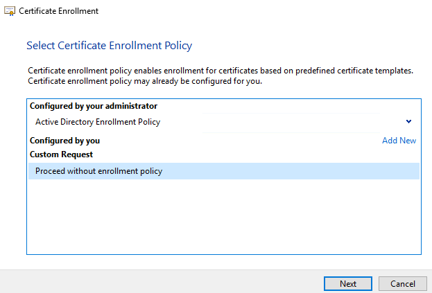Viewport: 432px width, 293px height.
Task: Click the Cancel button
Action: tap(402, 283)
